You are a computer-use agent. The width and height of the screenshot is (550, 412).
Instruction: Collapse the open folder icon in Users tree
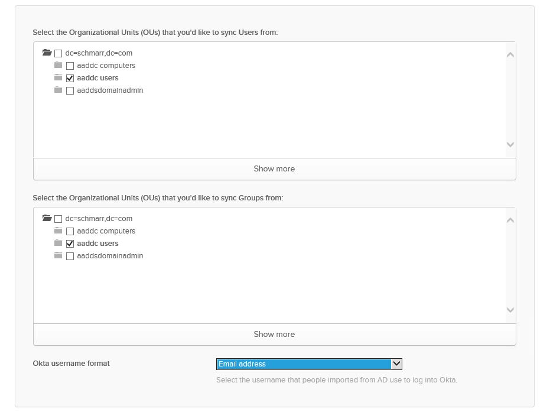[x=47, y=53]
